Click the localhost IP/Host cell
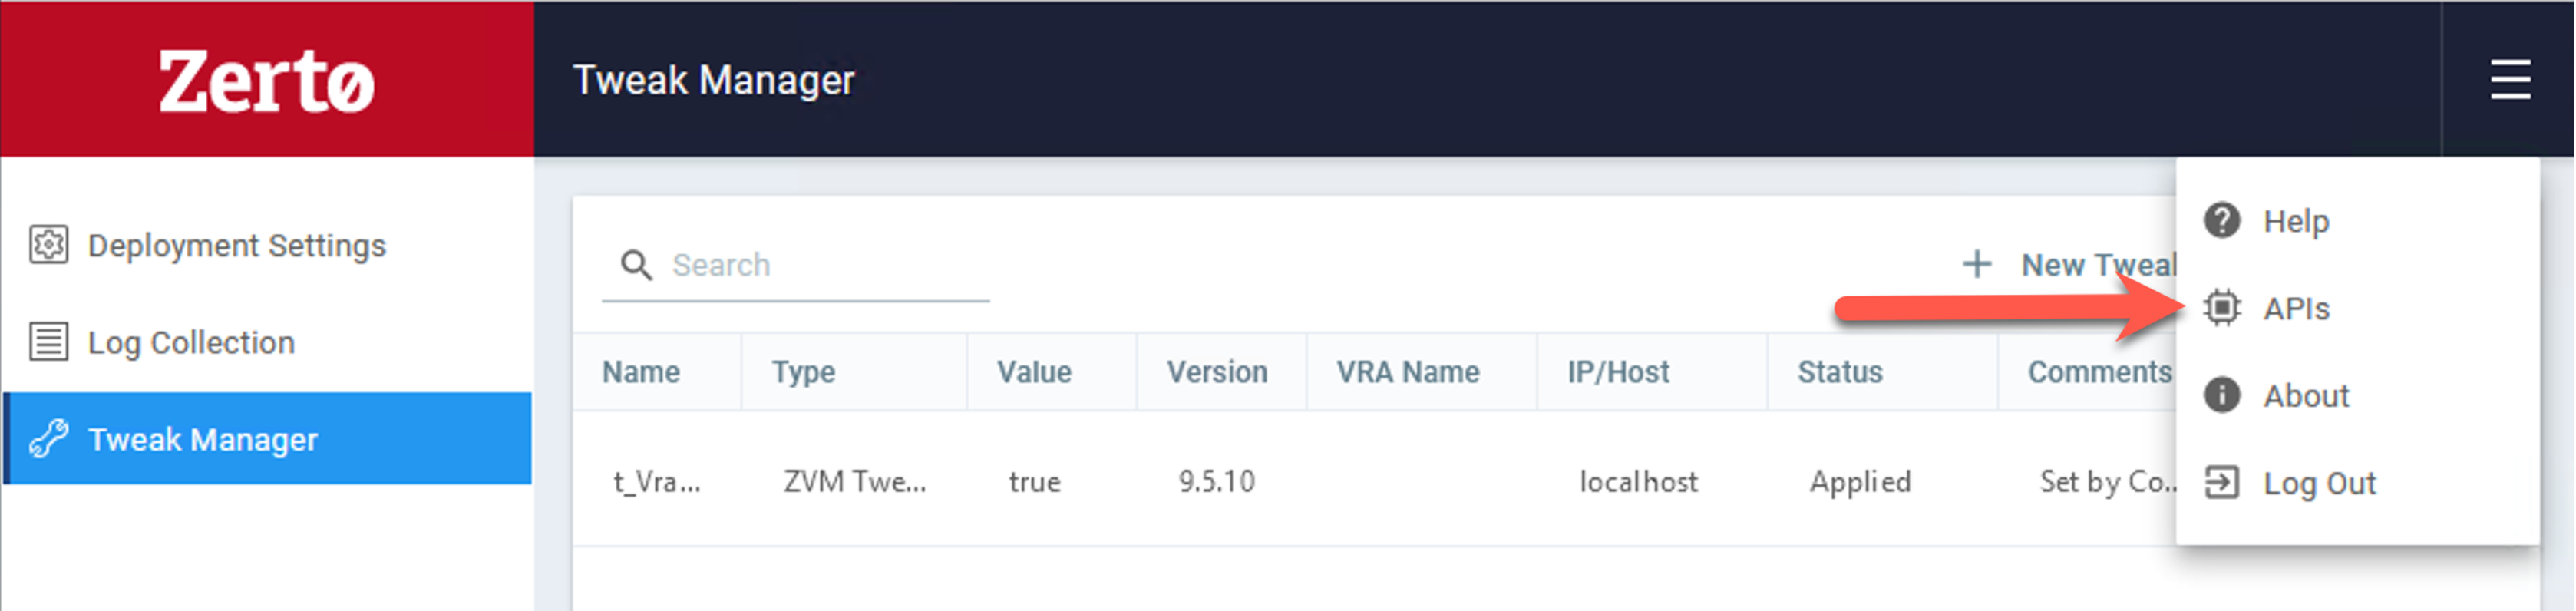Image resolution: width=2576 pixels, height=611 pixels. [x=1638, y=481]
